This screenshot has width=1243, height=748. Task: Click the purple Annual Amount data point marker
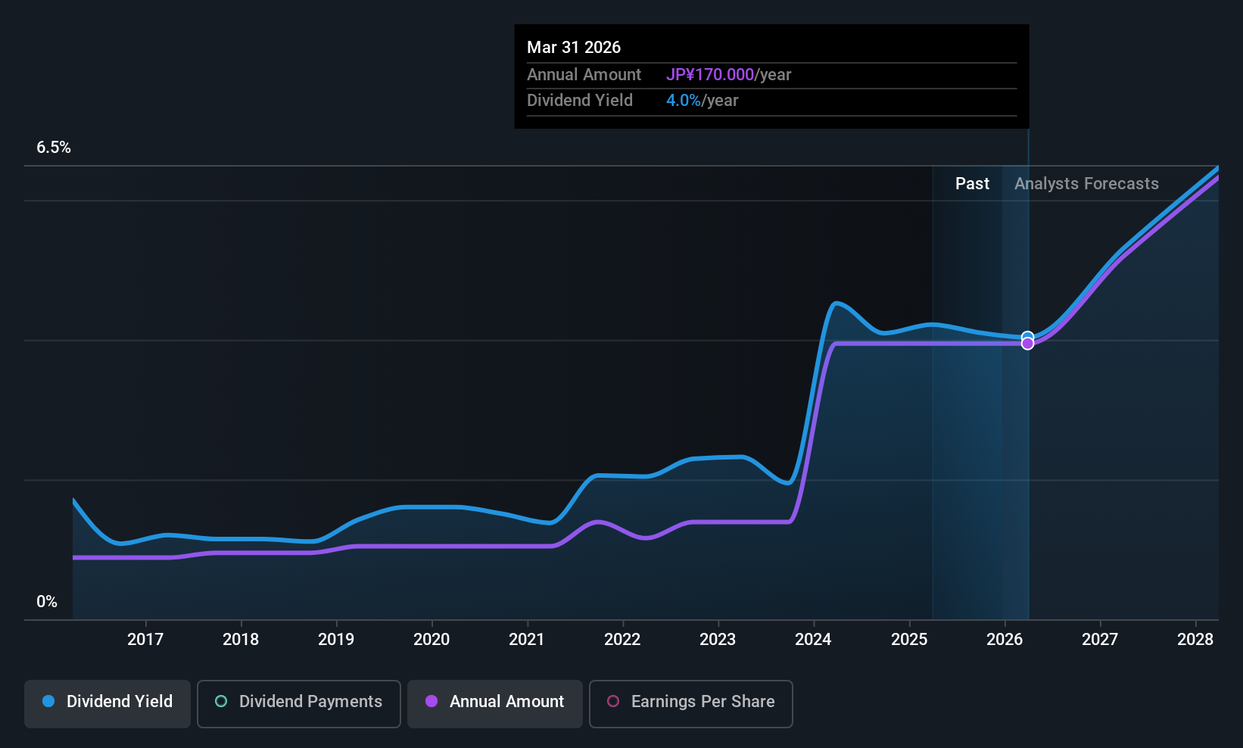(1027, 344)
